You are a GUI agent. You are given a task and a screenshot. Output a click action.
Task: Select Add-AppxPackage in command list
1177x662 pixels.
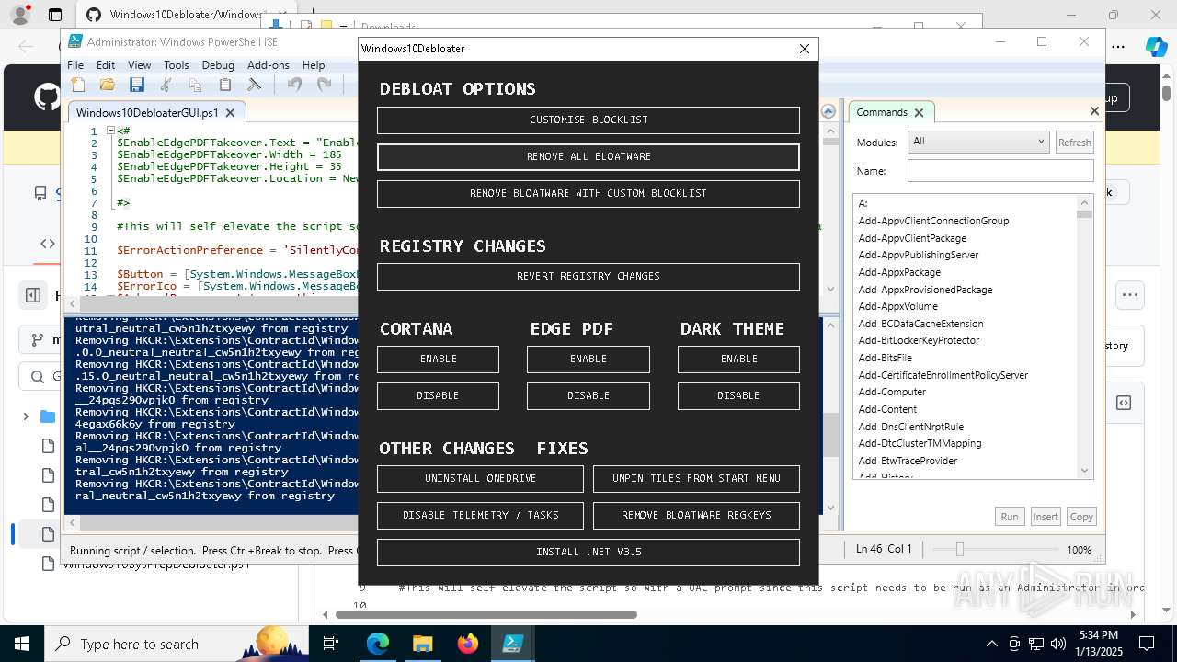(899, 272)
